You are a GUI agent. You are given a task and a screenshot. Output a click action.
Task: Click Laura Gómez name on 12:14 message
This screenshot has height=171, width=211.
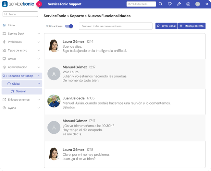(x=73, y=42)
